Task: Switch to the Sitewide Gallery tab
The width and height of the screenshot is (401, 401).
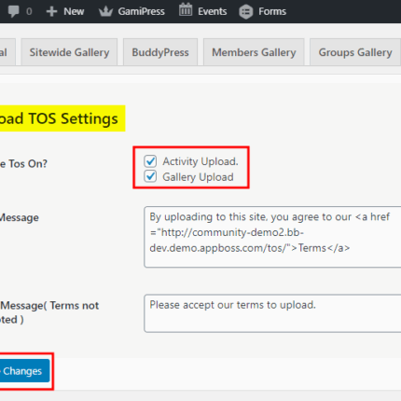Action: tap(69, 52)
